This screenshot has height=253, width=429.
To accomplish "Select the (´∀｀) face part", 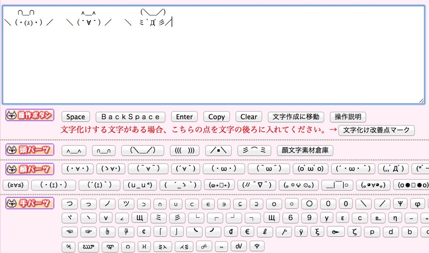I will [185, 169].
